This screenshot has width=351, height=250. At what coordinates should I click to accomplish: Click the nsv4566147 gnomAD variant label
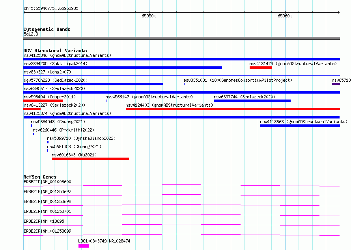click(149, 97)
